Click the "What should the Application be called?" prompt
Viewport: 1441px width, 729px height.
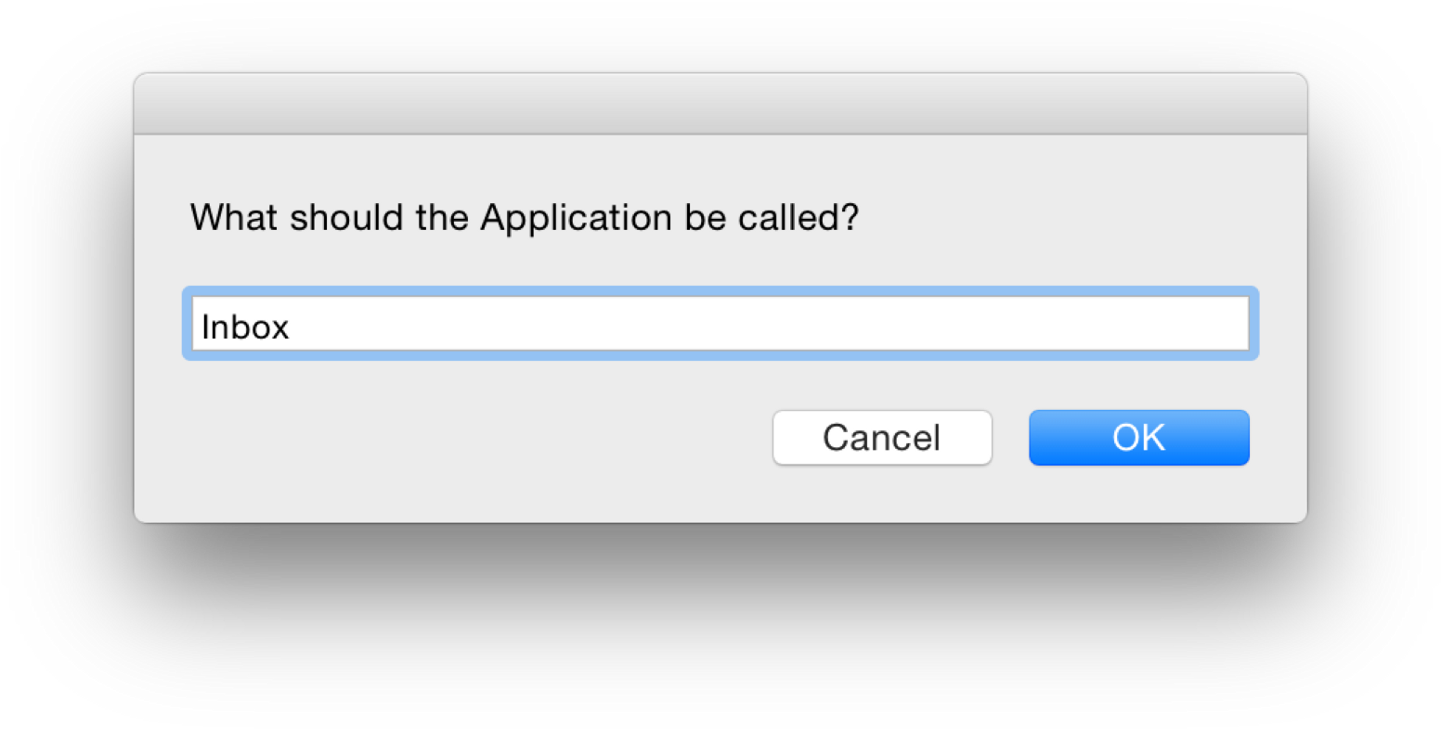click(525, 218)
